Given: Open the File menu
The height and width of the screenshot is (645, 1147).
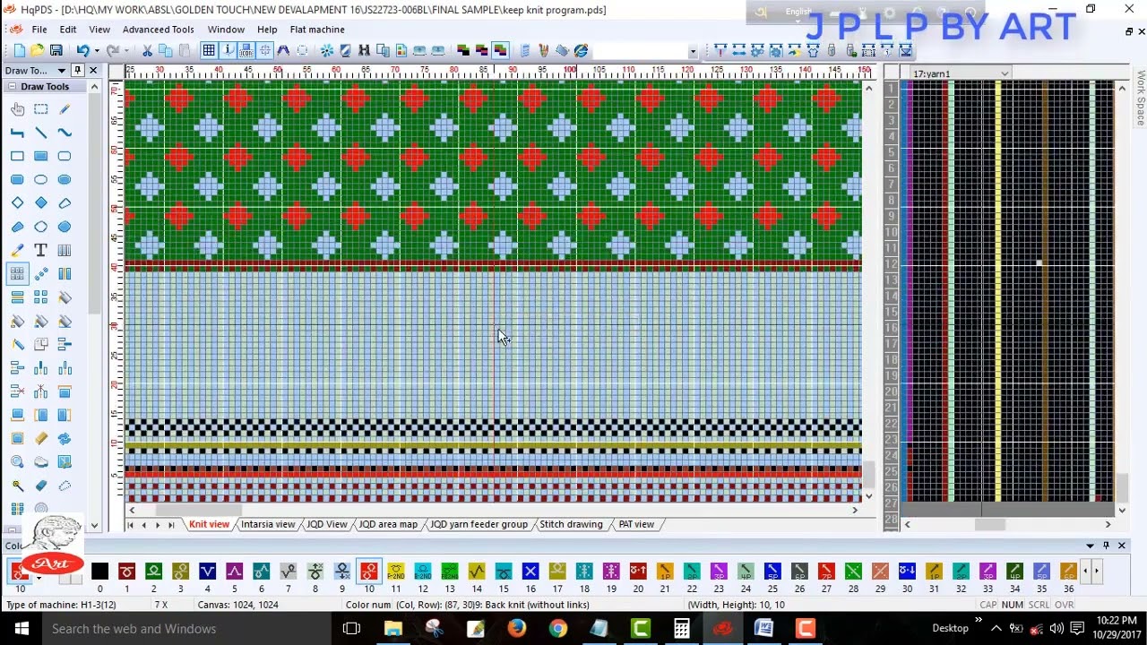Looking at the screenshot, I should (39, 30).
